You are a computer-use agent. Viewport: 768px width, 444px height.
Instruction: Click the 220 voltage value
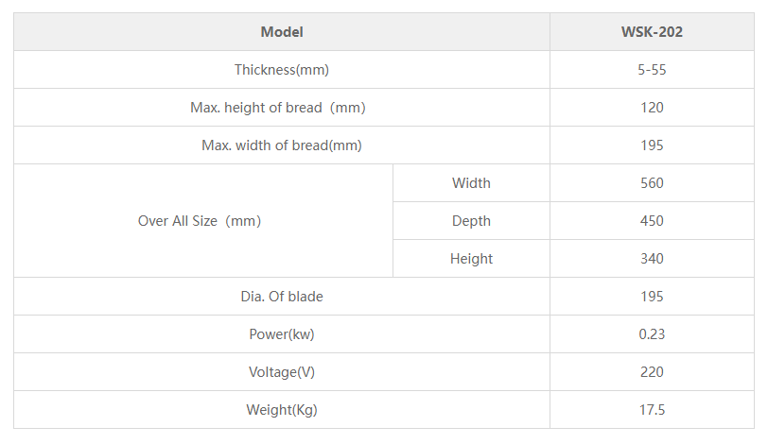(x=652, y=372)
